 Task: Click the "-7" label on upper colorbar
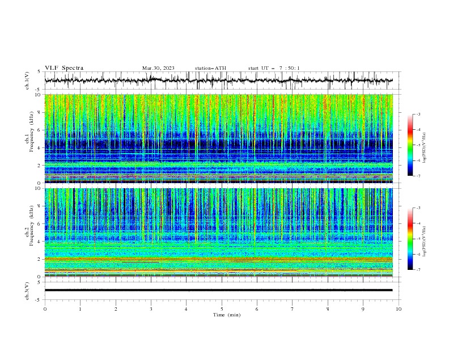coord(418,176)
